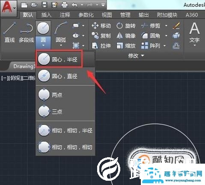Select the Polyline (多段线) tool

[x=27, y=32]
